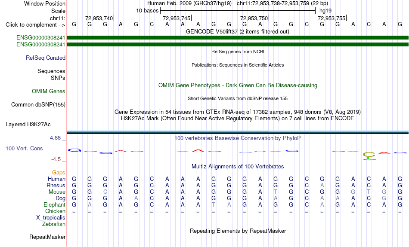Click the '10 bases' scale text
Image resolution: width=409 pixels, height=247 pixels.
(147, 11)
